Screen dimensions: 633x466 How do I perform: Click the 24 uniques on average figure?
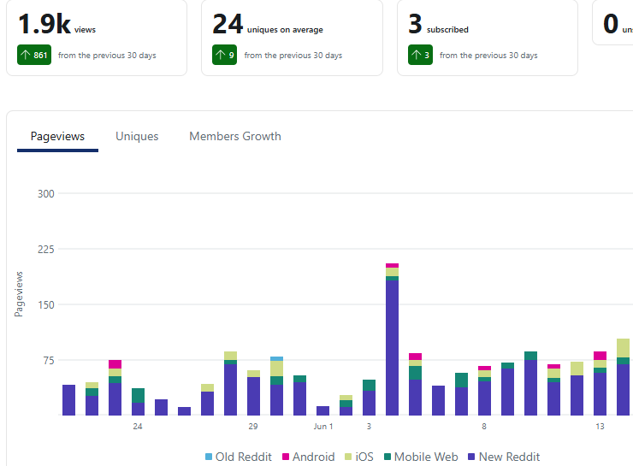click(x=267, y=25)
